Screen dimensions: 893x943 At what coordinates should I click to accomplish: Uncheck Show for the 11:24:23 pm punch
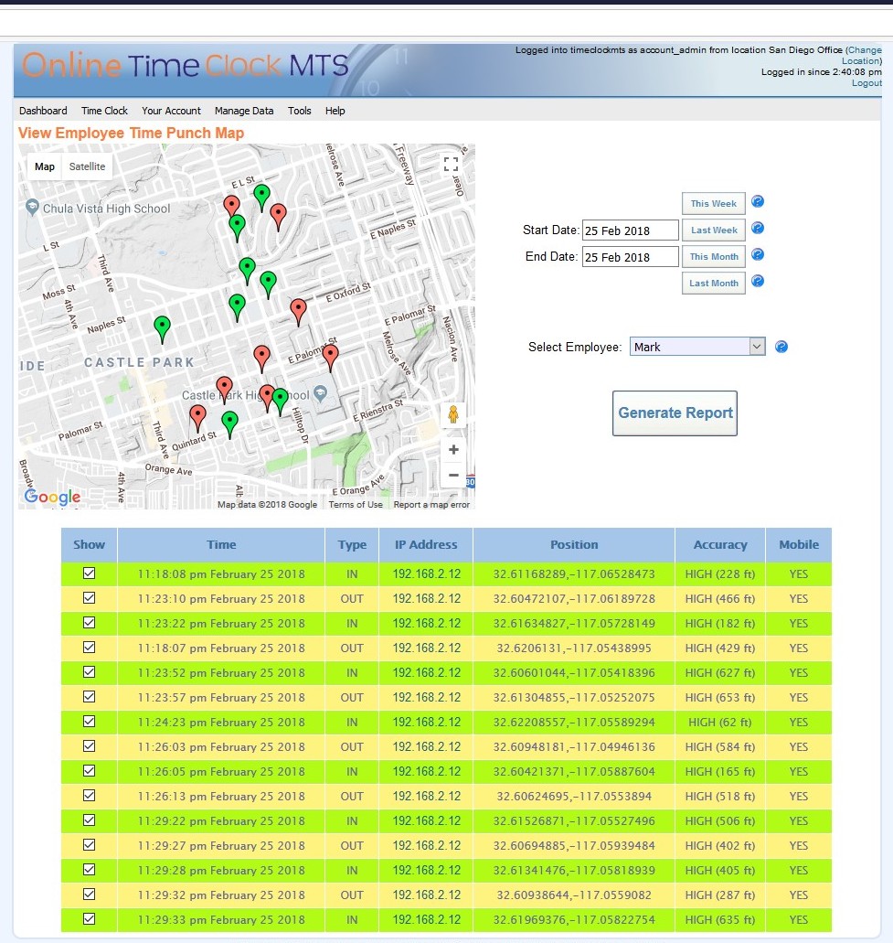coord(89,721)
